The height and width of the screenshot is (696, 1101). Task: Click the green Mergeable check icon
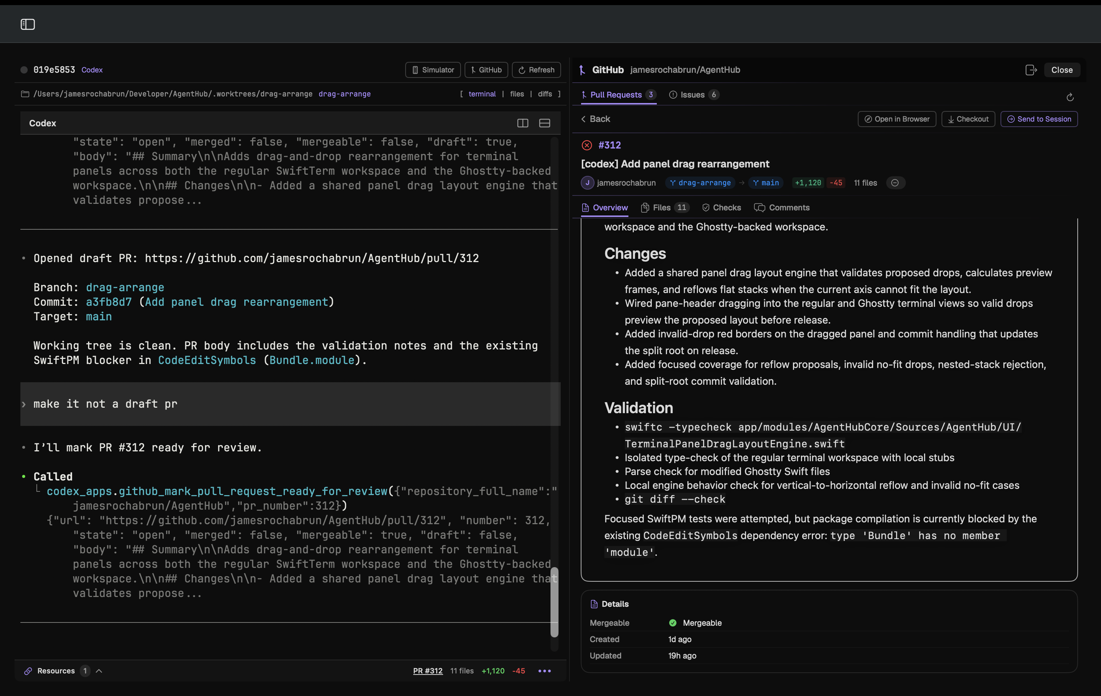[x=672, y=623]
